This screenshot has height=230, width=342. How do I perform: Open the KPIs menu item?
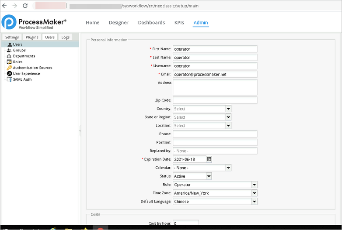[179, 23]
